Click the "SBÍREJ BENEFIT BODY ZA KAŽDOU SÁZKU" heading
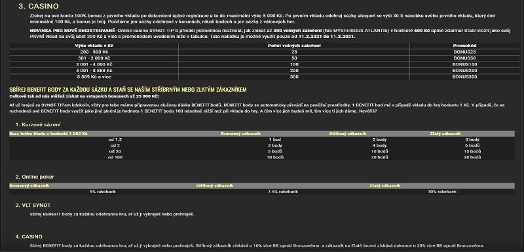Viewport: 524px width, 252px height. [128, 90]
